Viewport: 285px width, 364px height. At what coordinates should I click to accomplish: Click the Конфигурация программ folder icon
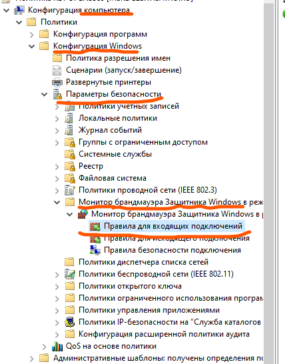coord(44,34)
